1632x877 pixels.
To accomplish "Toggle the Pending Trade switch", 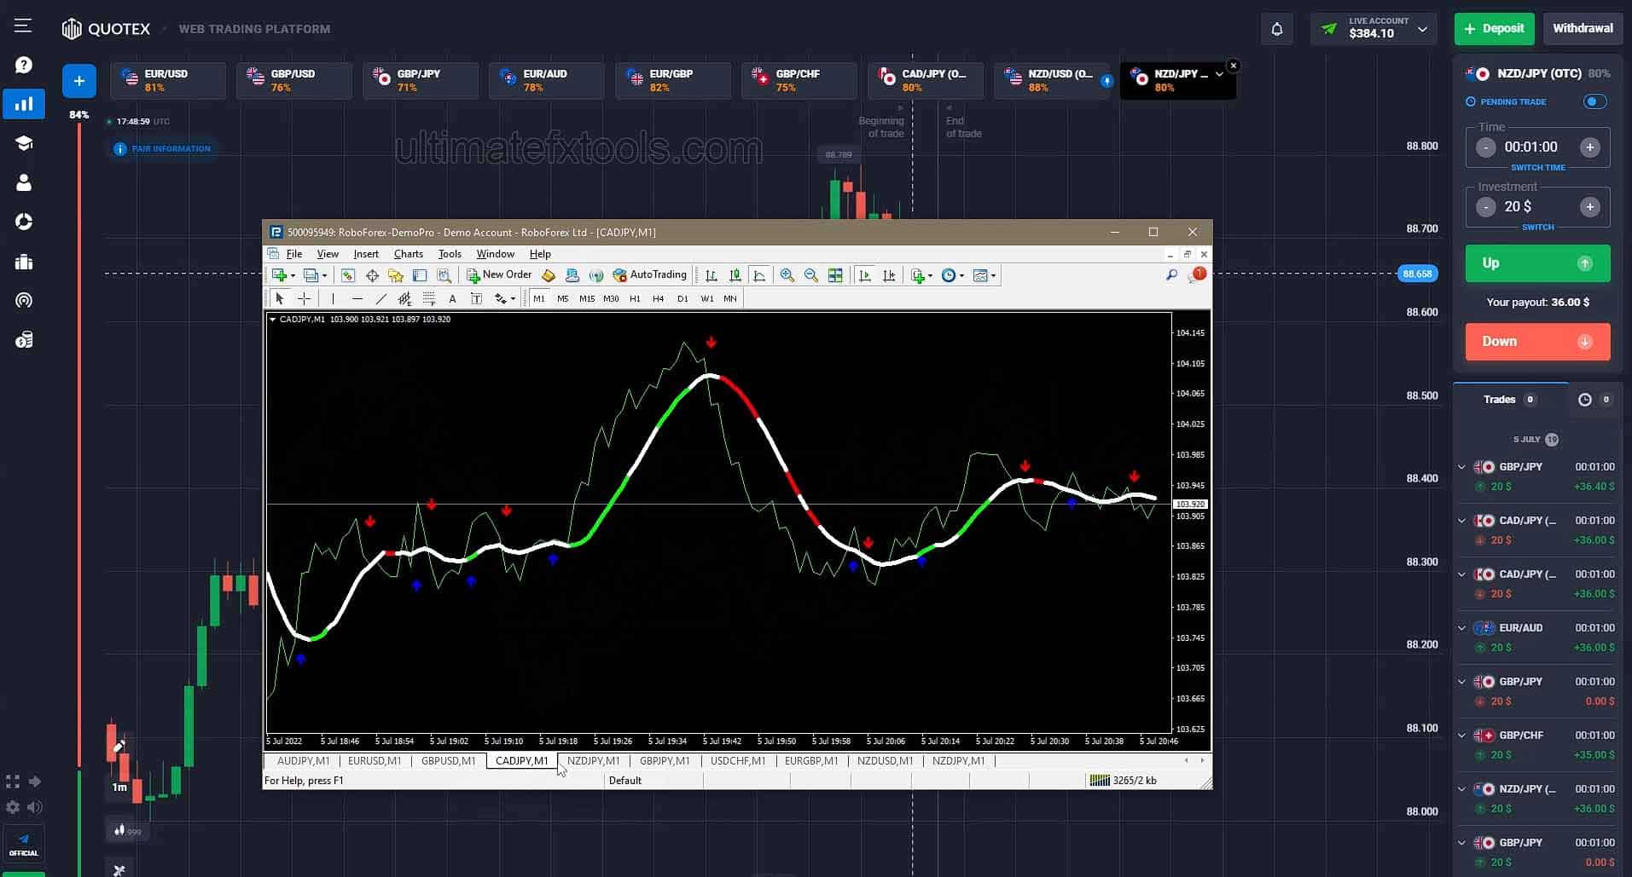I will click(x=1594, y=101).
